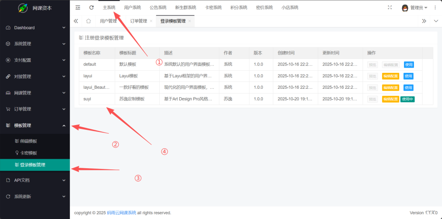Switch to 新生群系统 top menu
This screenshot has height=219, width=442.
(186, 8)
